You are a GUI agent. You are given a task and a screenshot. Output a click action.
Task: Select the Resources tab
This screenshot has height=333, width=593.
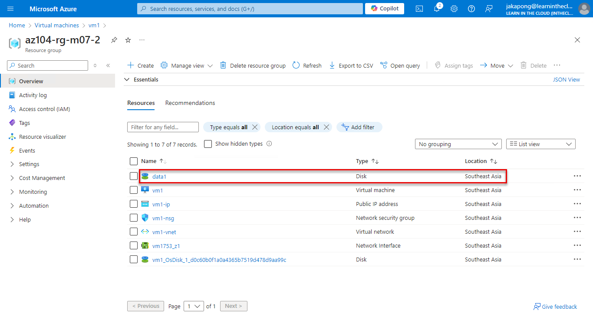point(141,103)
